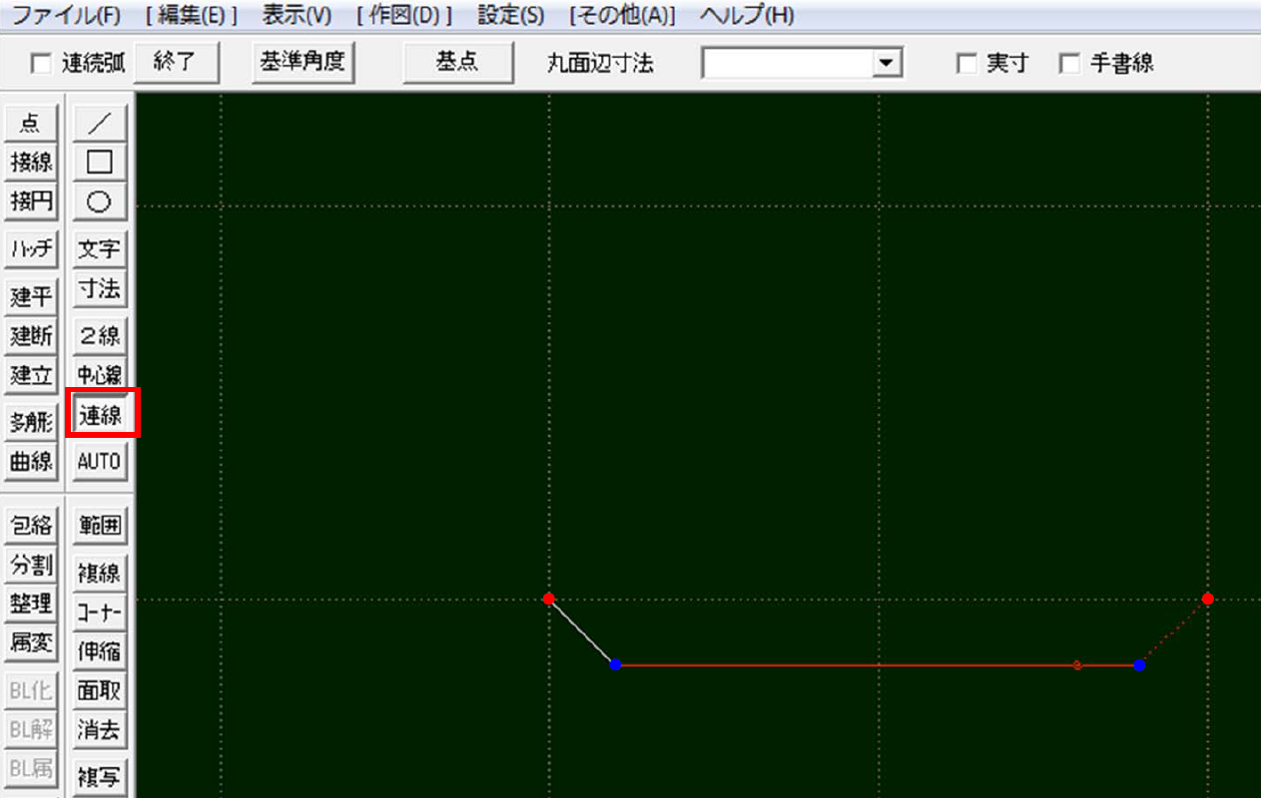Viewport: 1261px width, 798px height.
Task: Toggle the 実寸 checkbox
Action: click(x=965, y=64)
